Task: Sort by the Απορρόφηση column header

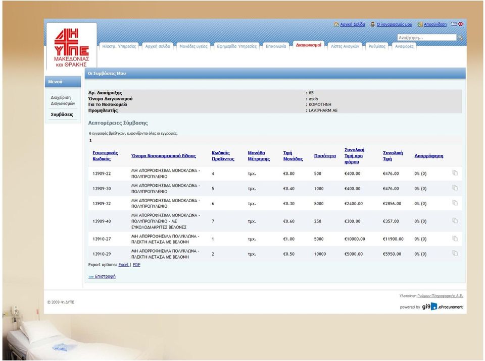Action: [429, 156]
